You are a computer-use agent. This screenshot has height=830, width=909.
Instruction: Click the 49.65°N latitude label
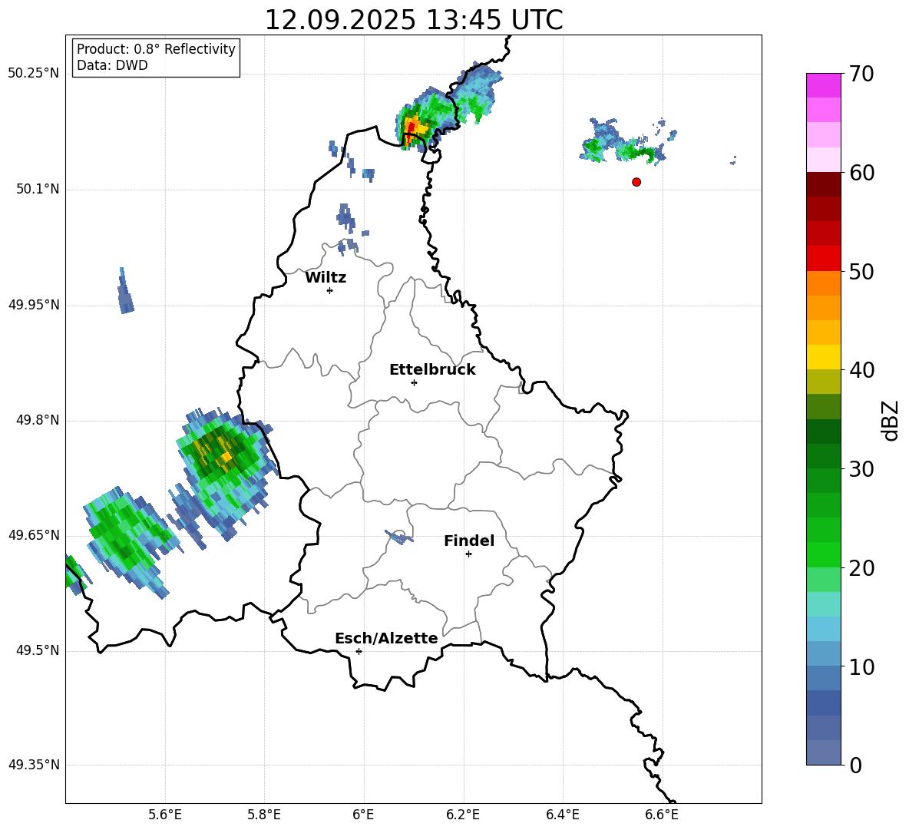[x=34, y=534]
